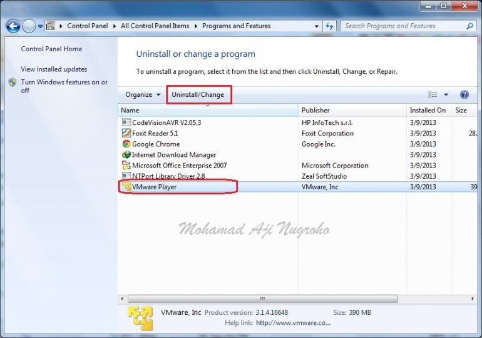Select the VMware Player icon in list
This screenshot has height=338, width=482.
126,186
